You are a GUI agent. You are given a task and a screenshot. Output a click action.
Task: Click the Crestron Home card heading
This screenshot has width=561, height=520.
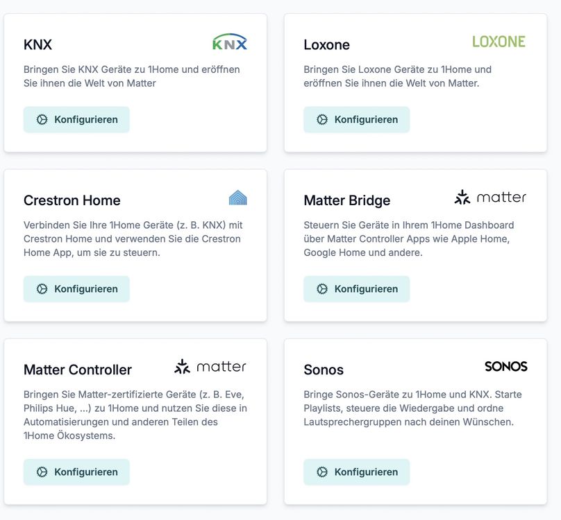72,200
